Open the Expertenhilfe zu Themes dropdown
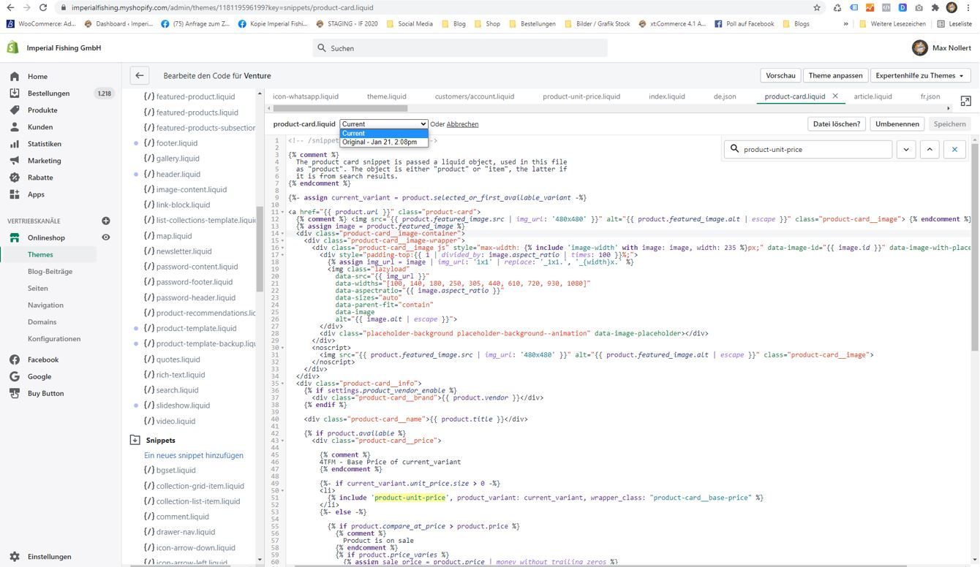Screen dimensions: 980x567 920,75
